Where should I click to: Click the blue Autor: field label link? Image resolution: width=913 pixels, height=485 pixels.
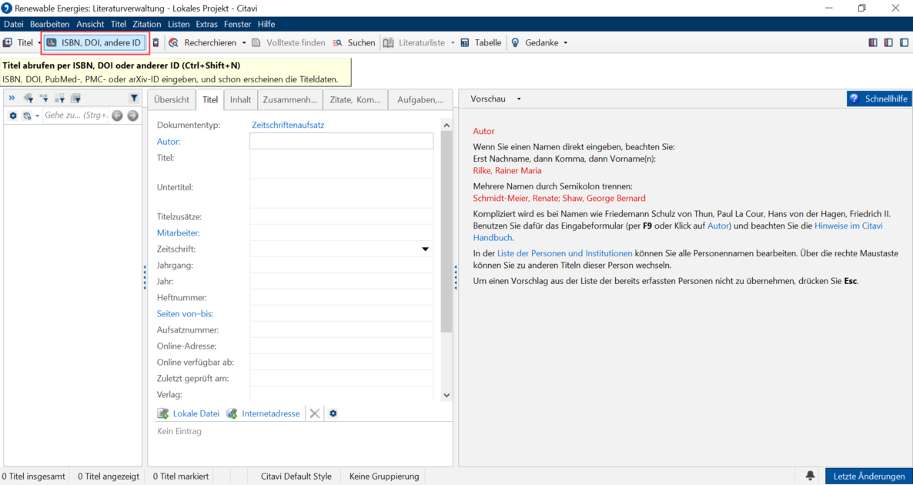pyautogui.click(x=169, y=142)
